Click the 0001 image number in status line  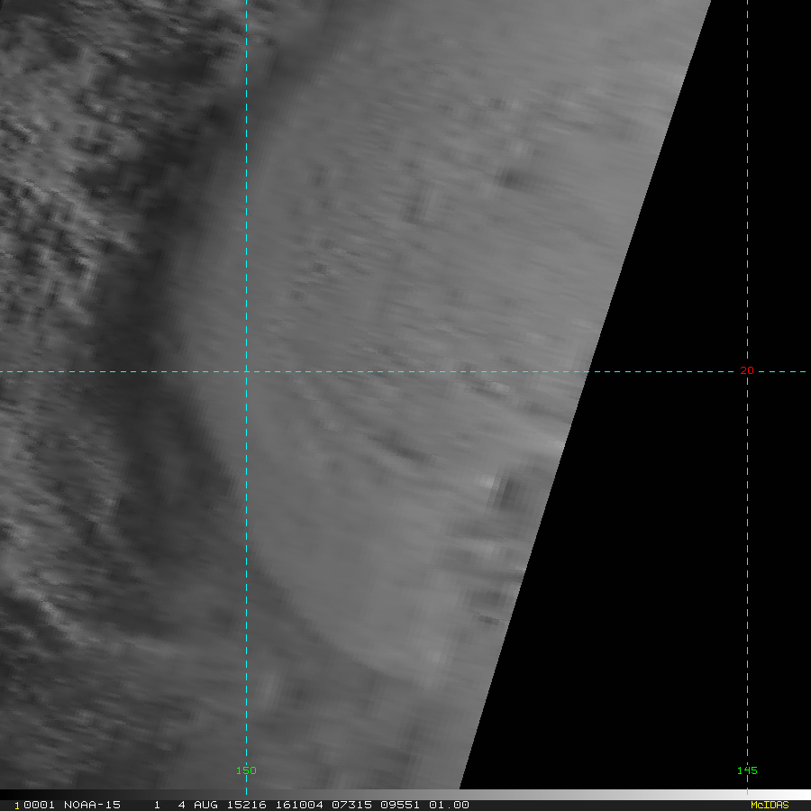(x=39, y=805)
